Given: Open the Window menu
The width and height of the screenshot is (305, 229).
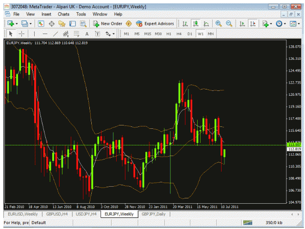Looking at the screenshot, I should point(100,14).
